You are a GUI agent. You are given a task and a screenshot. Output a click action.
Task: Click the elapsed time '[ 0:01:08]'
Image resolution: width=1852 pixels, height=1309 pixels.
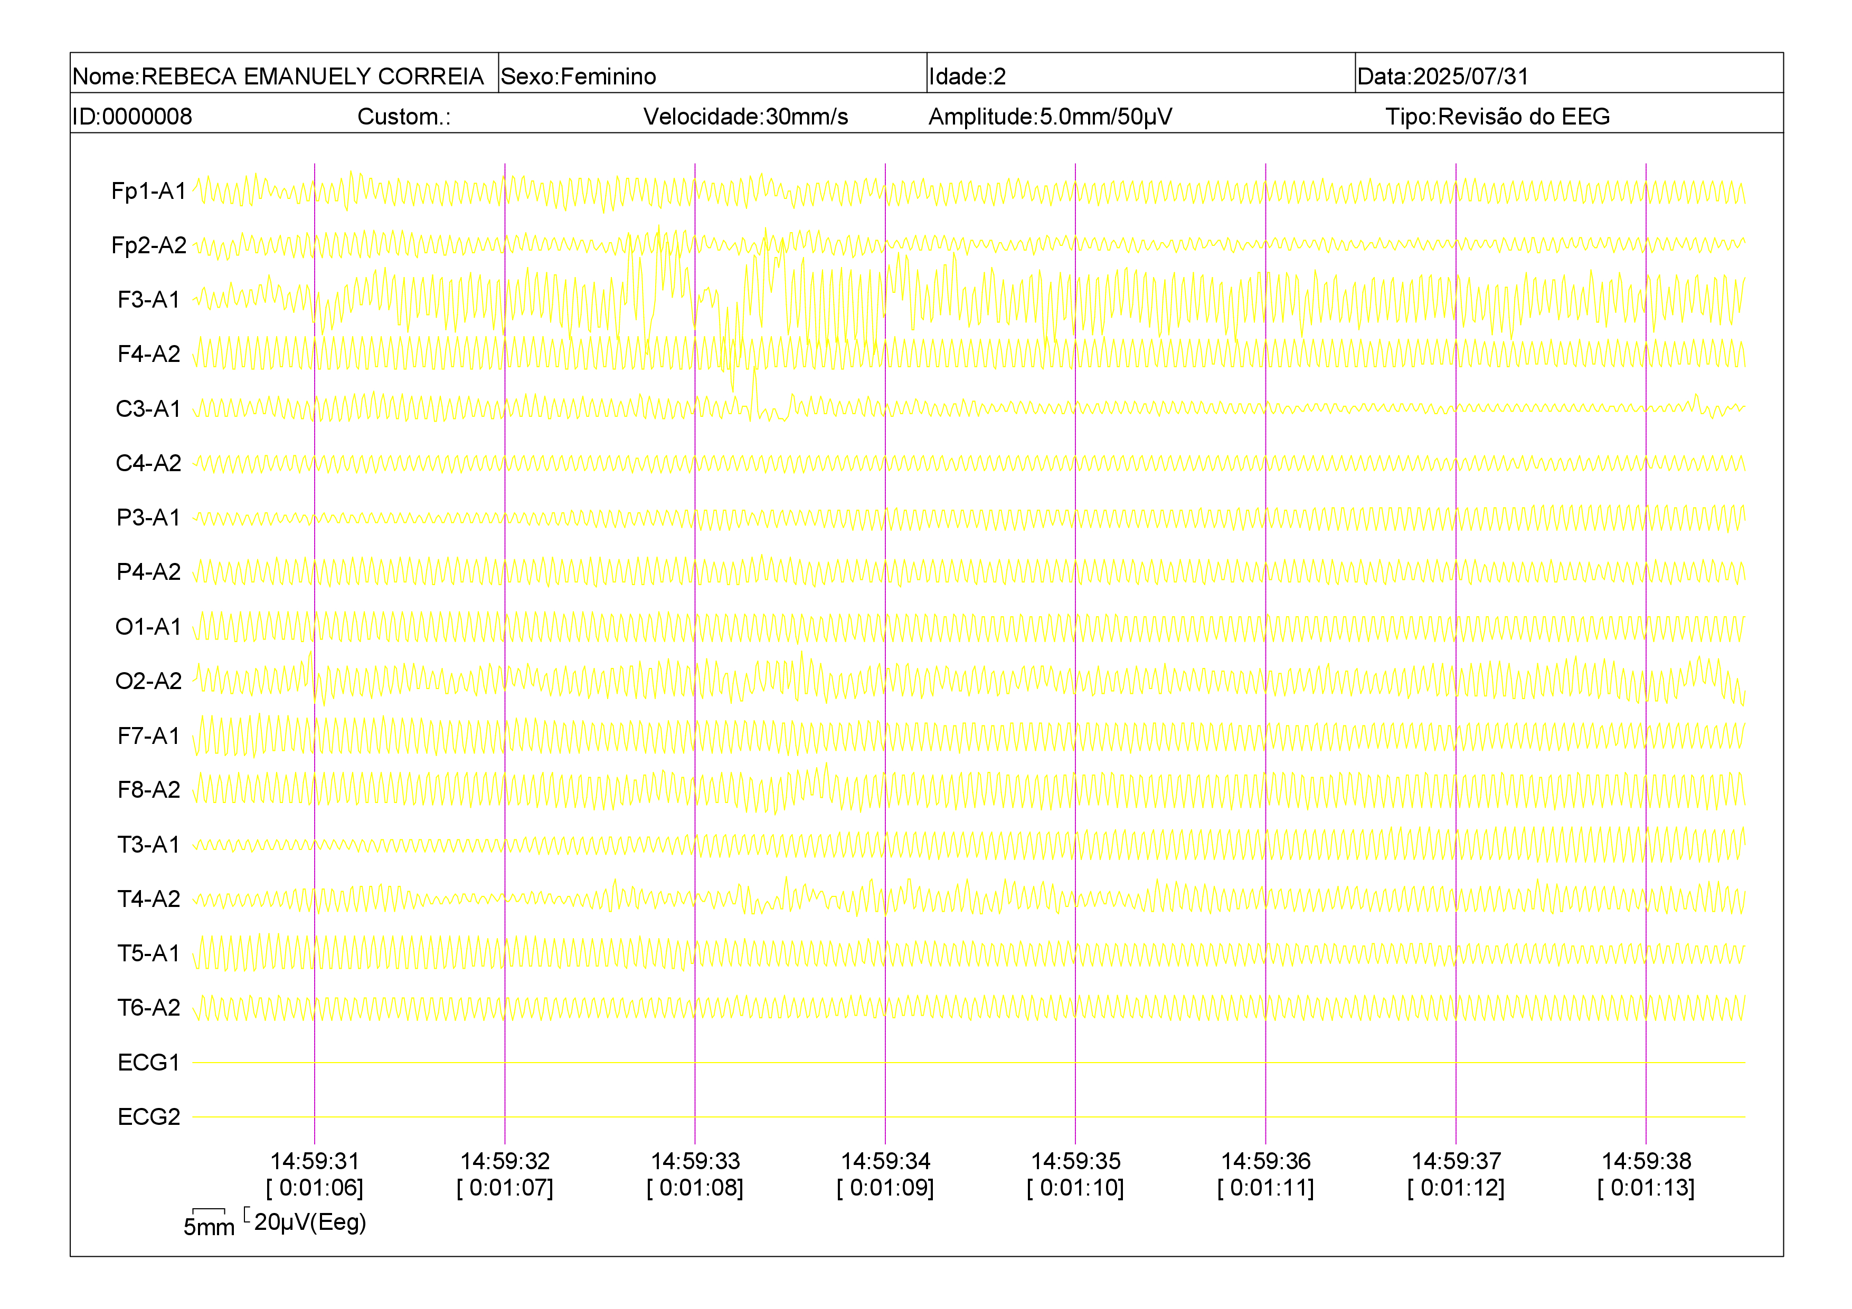(x=695, y=1188)
